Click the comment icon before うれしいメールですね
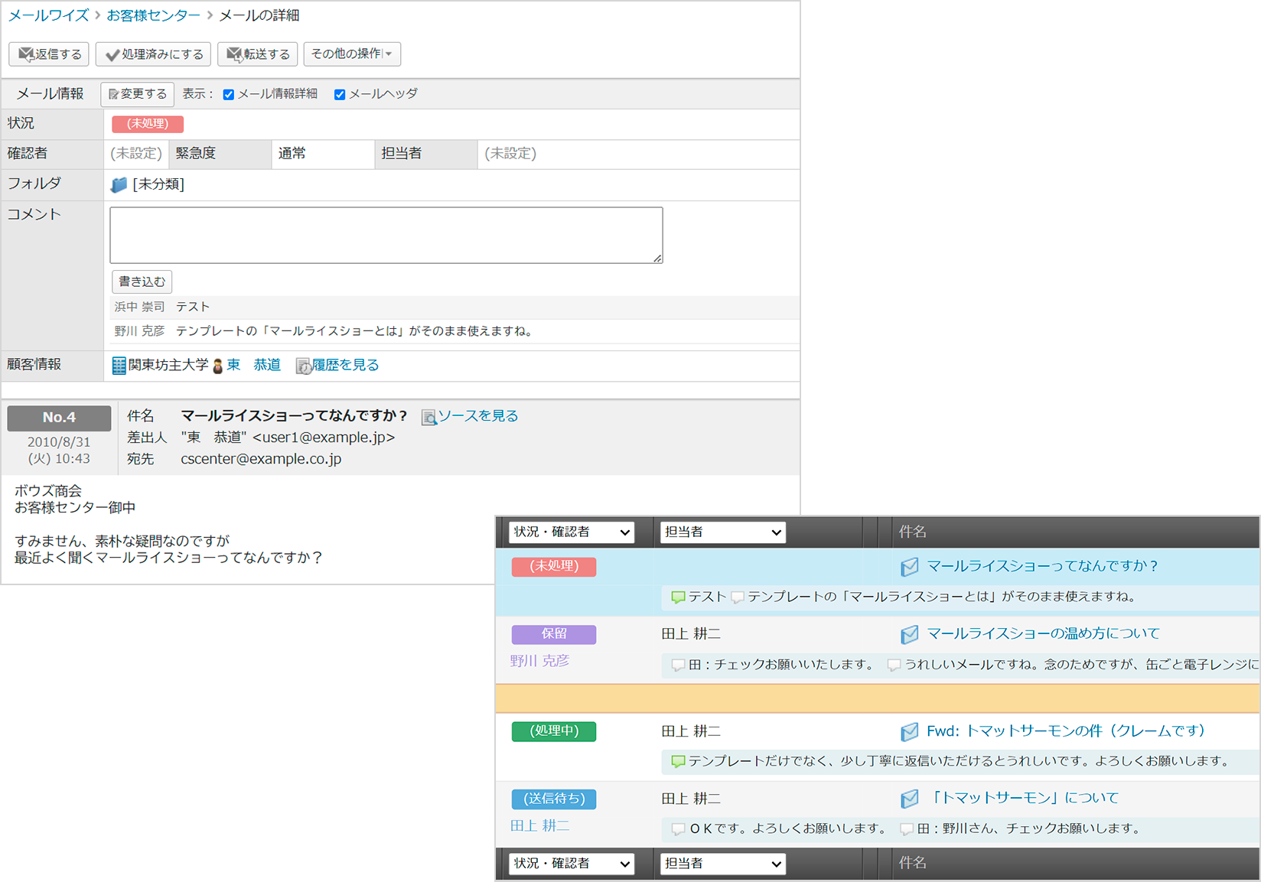 coord(894,666)
